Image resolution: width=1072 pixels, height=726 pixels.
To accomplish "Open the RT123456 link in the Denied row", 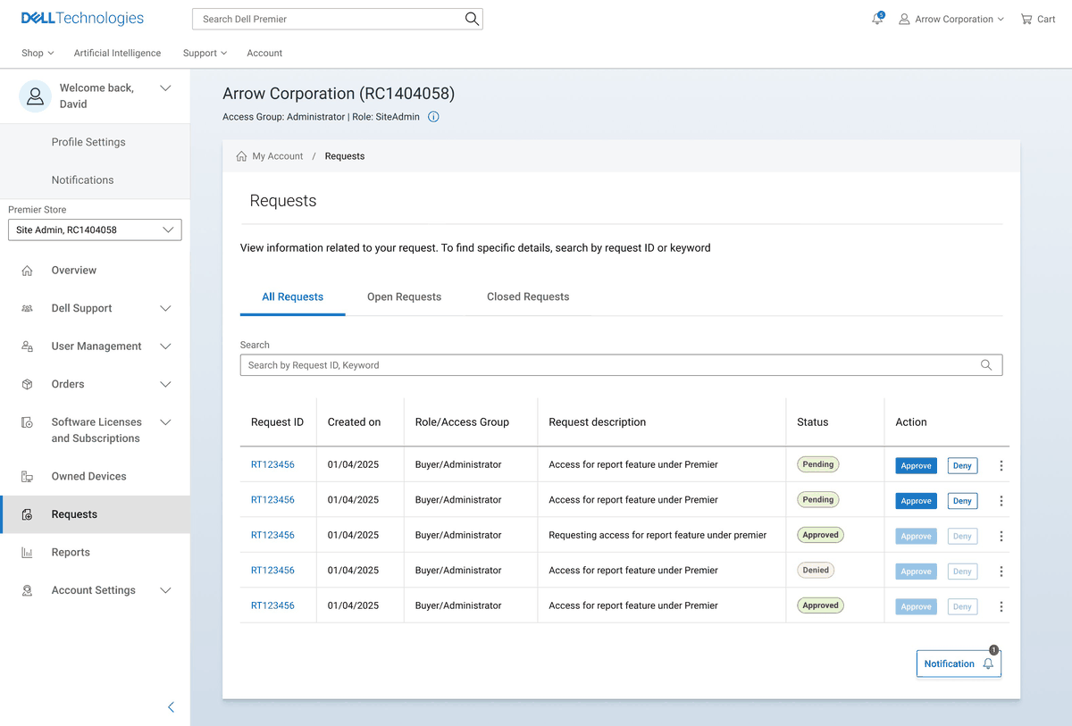I will coord(272,570).
